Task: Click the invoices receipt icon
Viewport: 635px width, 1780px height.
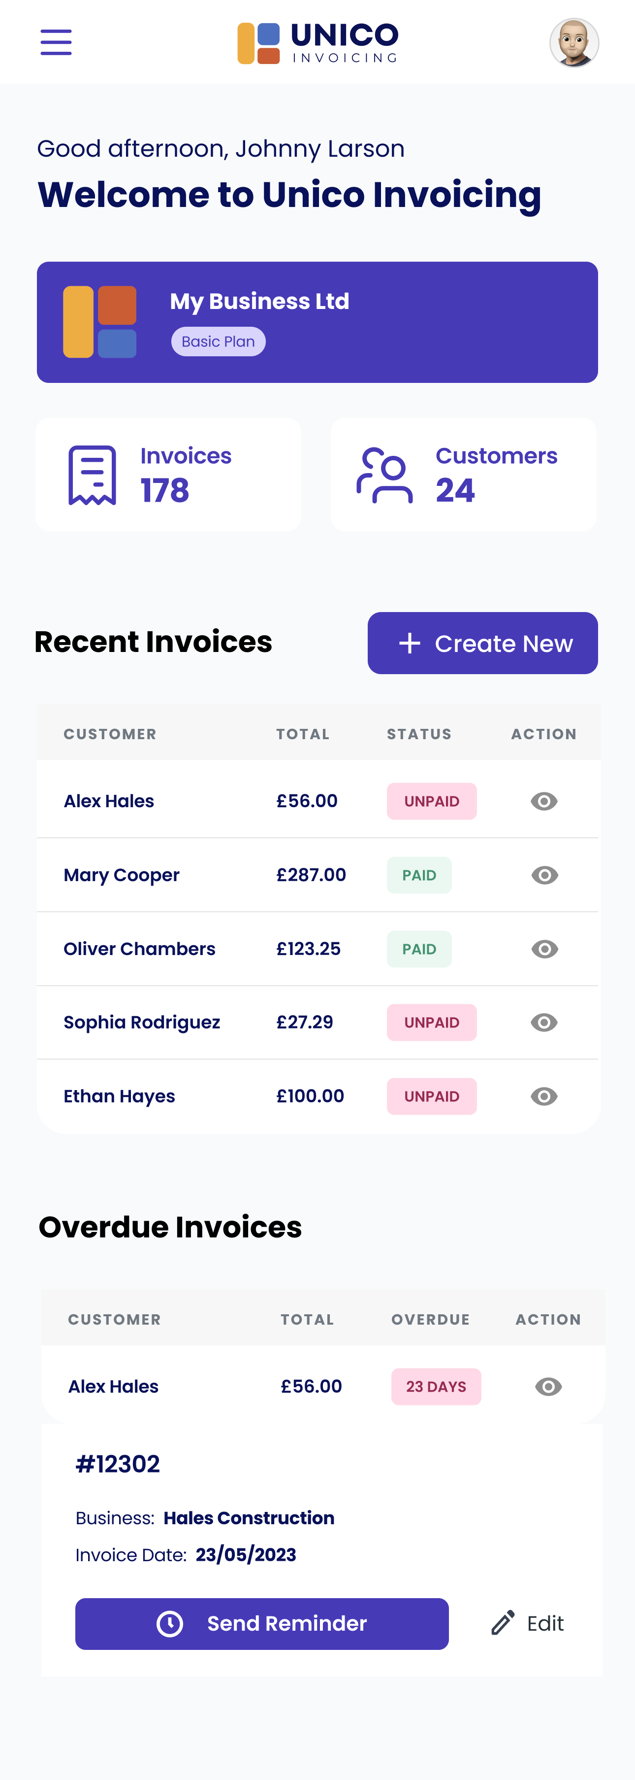Action: (92, 475)
